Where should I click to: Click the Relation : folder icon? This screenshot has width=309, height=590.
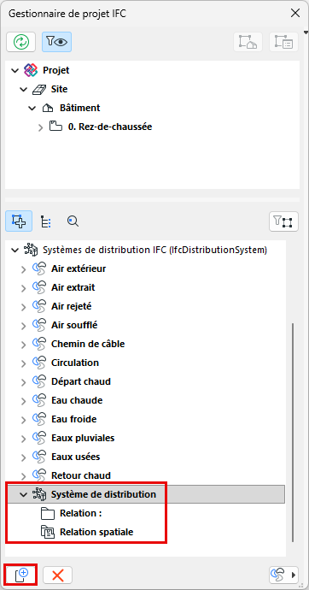[x=48, y=513]
